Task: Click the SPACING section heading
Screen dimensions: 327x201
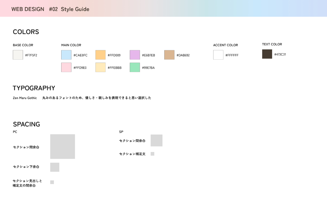Action: tap(26, 124)
